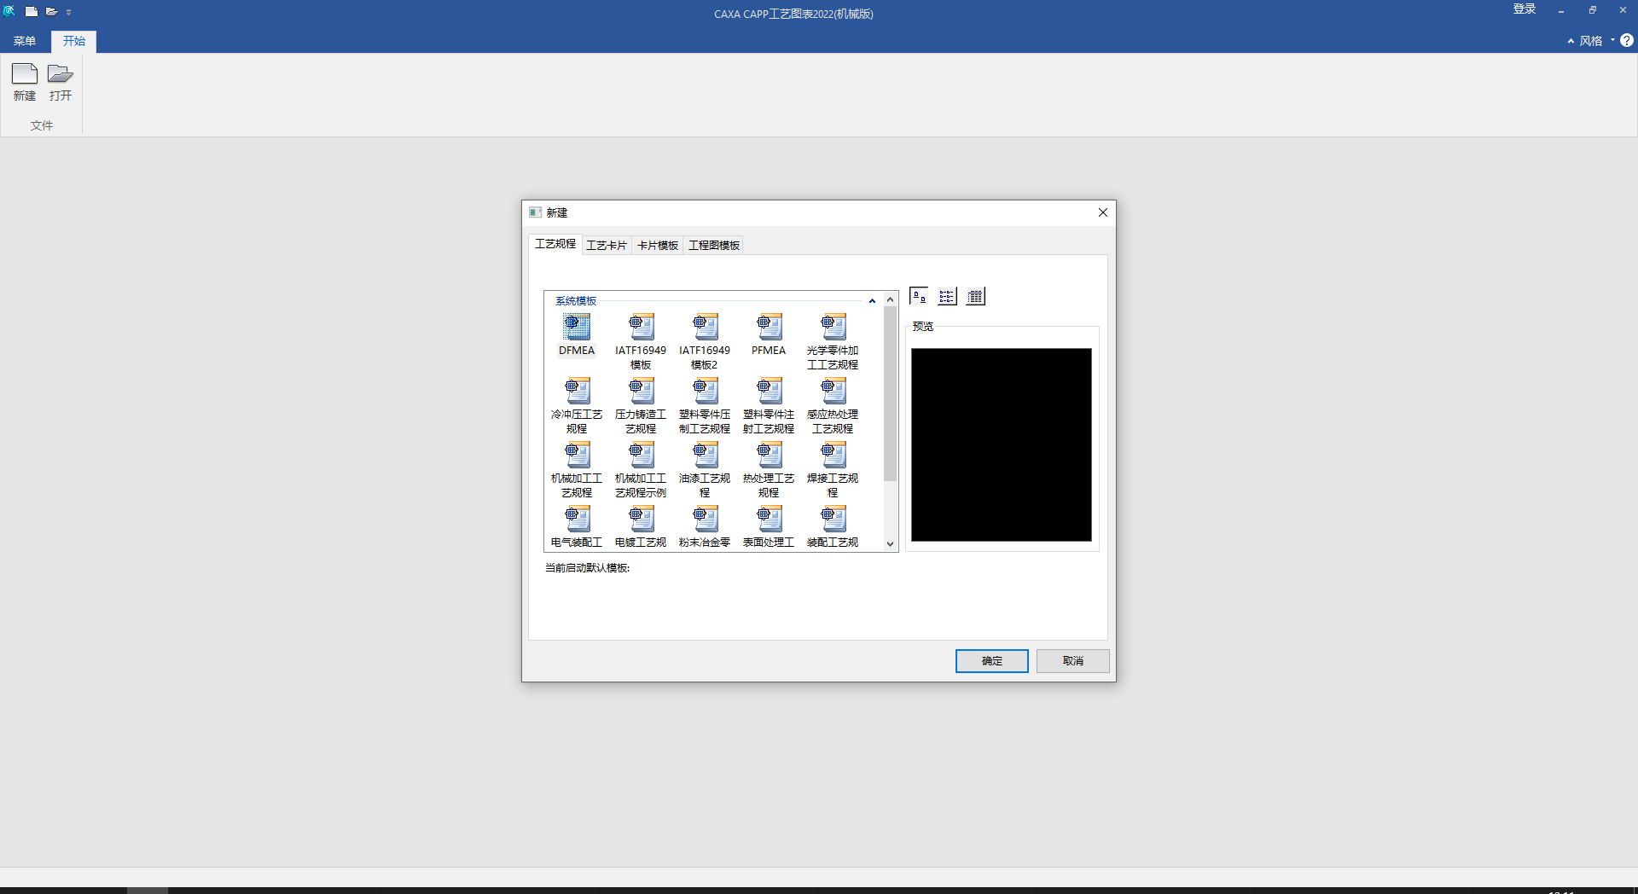The image size is (1638, 894).
Task: Switch template list to list view
Action: [x=947, y=296]
